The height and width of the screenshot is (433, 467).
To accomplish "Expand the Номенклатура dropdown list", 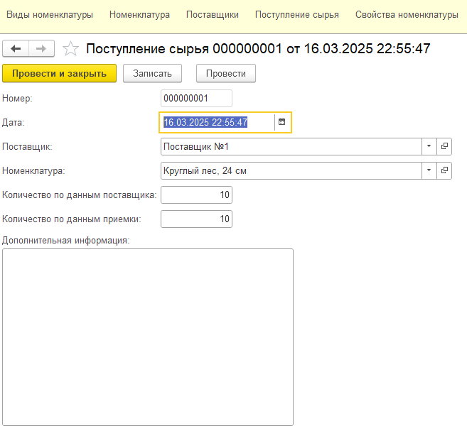I will [429, 170].
